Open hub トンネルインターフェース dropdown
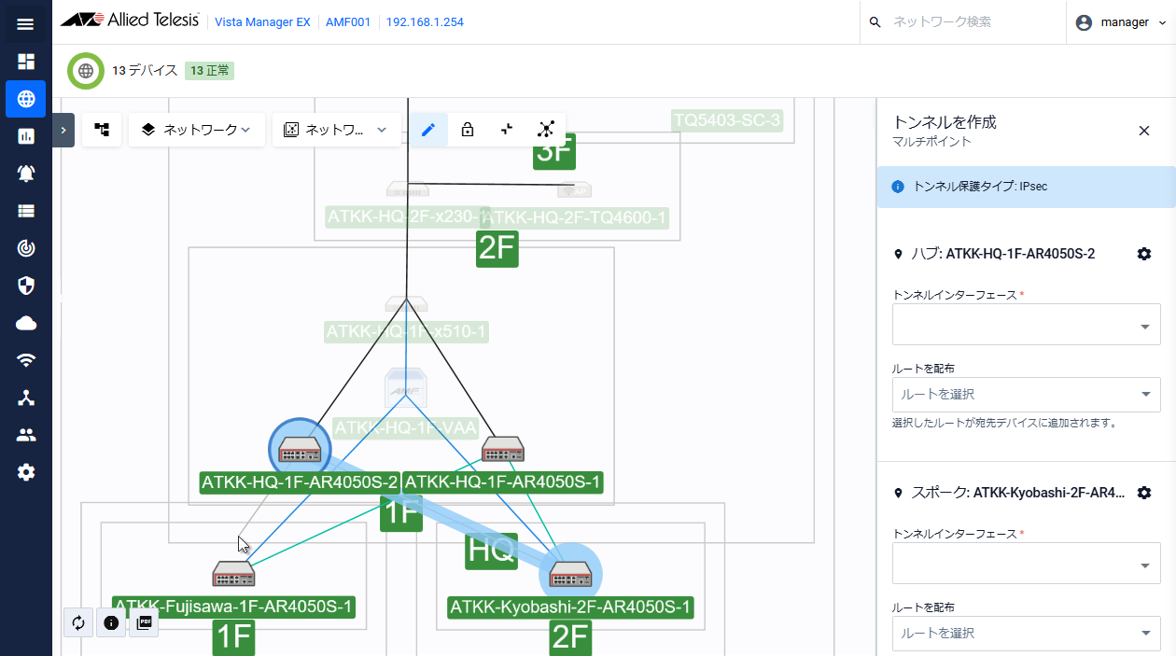The height and width of the screenshot is (656, 1176). click(x=1027, y=325)
